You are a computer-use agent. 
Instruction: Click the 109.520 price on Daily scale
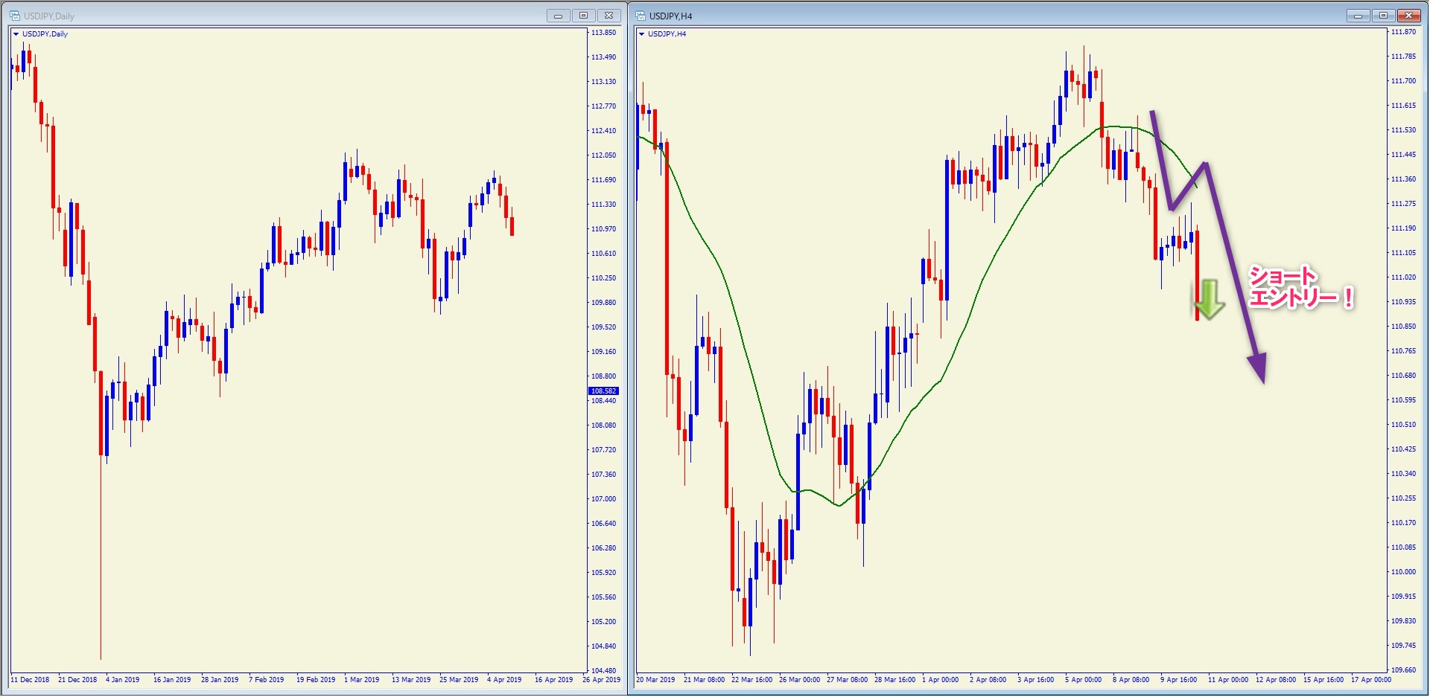point(604,327)
